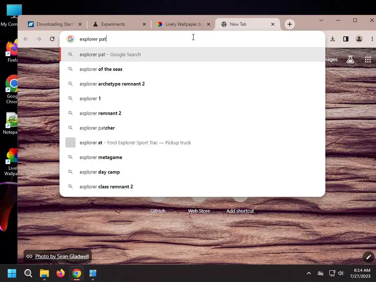Reload the page with the refresh icon

click(52, 39)
